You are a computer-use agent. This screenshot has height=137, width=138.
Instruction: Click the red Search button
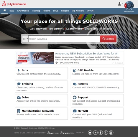click(x=108, y=39)
